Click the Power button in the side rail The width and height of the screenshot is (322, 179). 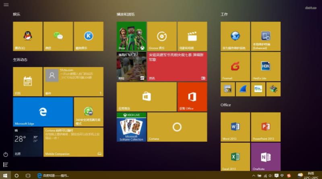6,155
